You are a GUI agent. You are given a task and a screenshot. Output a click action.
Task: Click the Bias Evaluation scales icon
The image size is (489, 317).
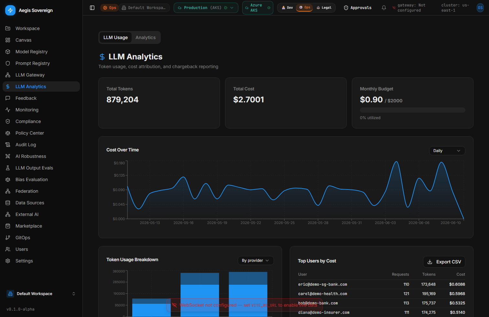click(8, 179)
